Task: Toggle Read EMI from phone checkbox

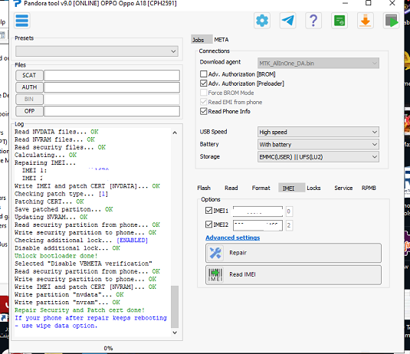Action: click(203, 102)
